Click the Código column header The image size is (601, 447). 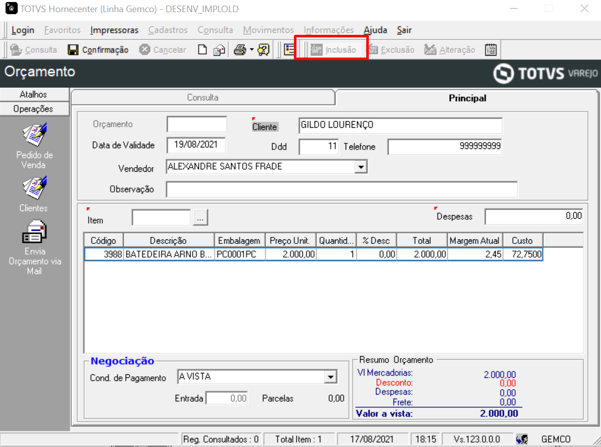tap(104, 240)
